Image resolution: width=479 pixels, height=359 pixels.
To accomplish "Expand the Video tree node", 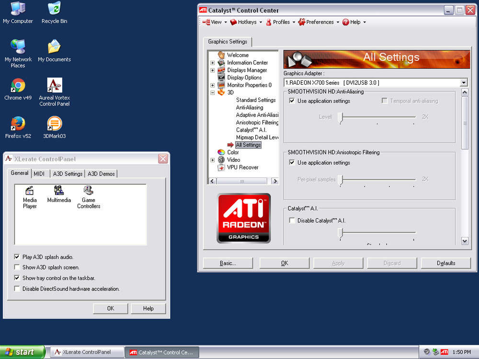I will [x=212, y=160].
